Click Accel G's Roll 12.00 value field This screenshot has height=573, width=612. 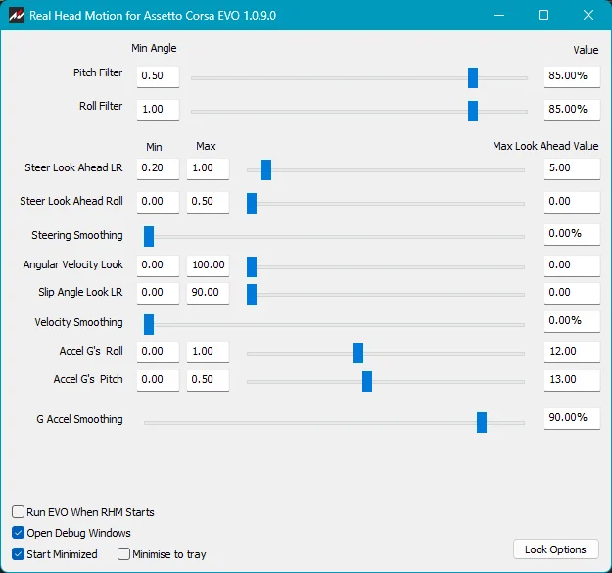pos(572,352)
